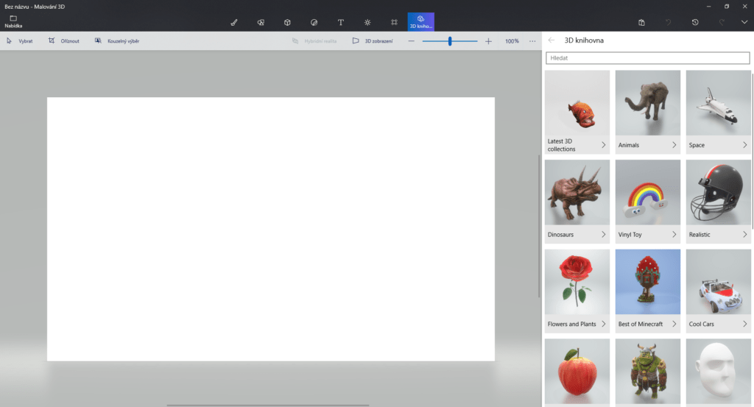Toggle 3D zobrazení view
754x407 pixels.
(x=373, y=41)
